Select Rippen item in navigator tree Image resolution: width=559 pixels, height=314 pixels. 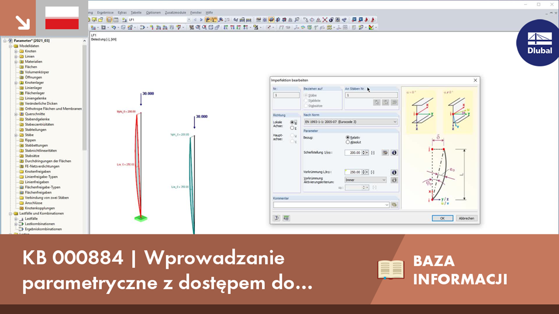31,140
